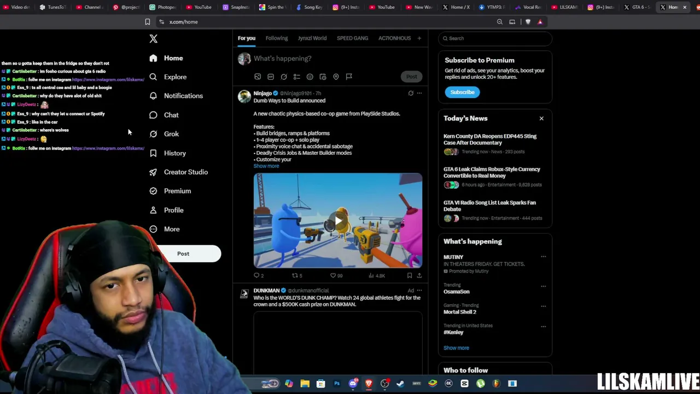The width and height of the screenshot is (700, 394).
Task: Open options for the Mortal Shell 2 trend
Action: (543, 306)
